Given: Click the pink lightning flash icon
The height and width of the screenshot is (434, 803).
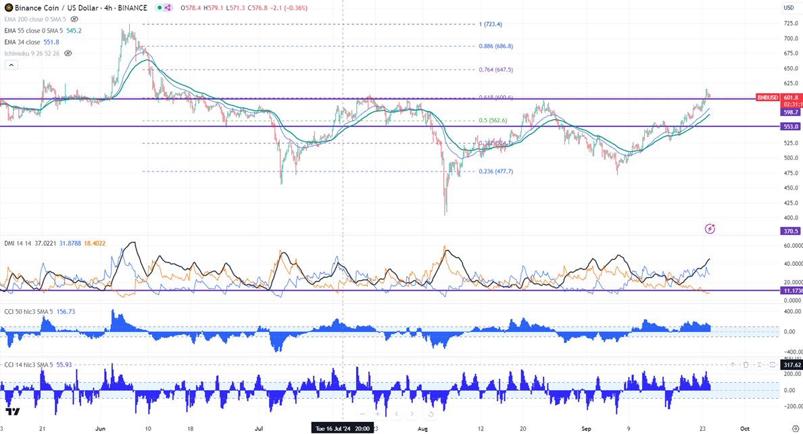Looking at the screenshot, I should pyautogui.click(x=709, y=229).
